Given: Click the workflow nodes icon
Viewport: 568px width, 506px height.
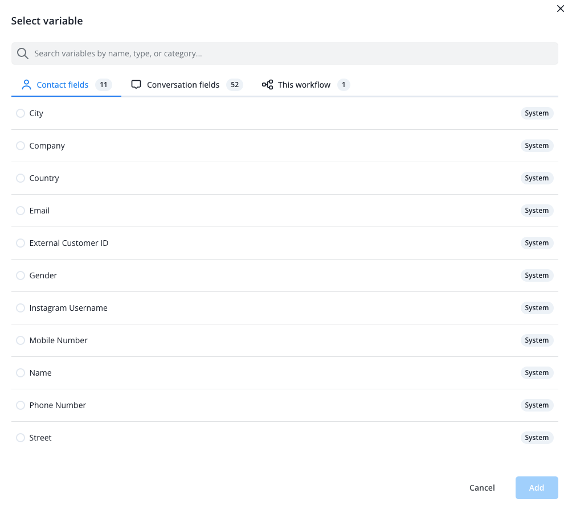Looking at the screenshot, I should coord(267,85).
